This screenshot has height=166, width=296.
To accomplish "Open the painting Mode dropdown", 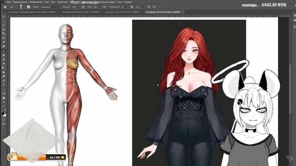I will (x=50, y=7).
